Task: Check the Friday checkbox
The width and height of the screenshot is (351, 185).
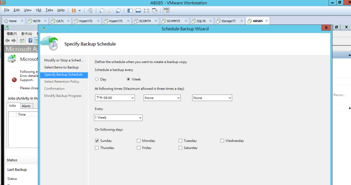Action: (139, 148)
